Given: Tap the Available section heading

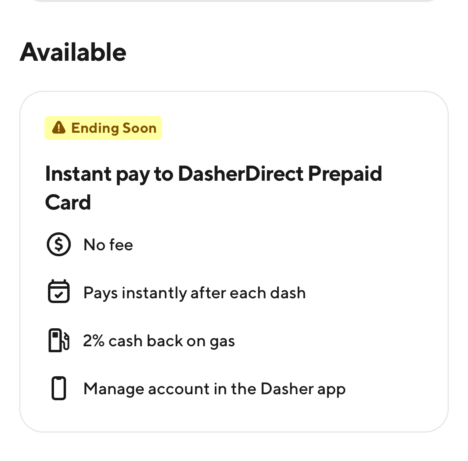Looking at the screenshot, I should (73, 52).
